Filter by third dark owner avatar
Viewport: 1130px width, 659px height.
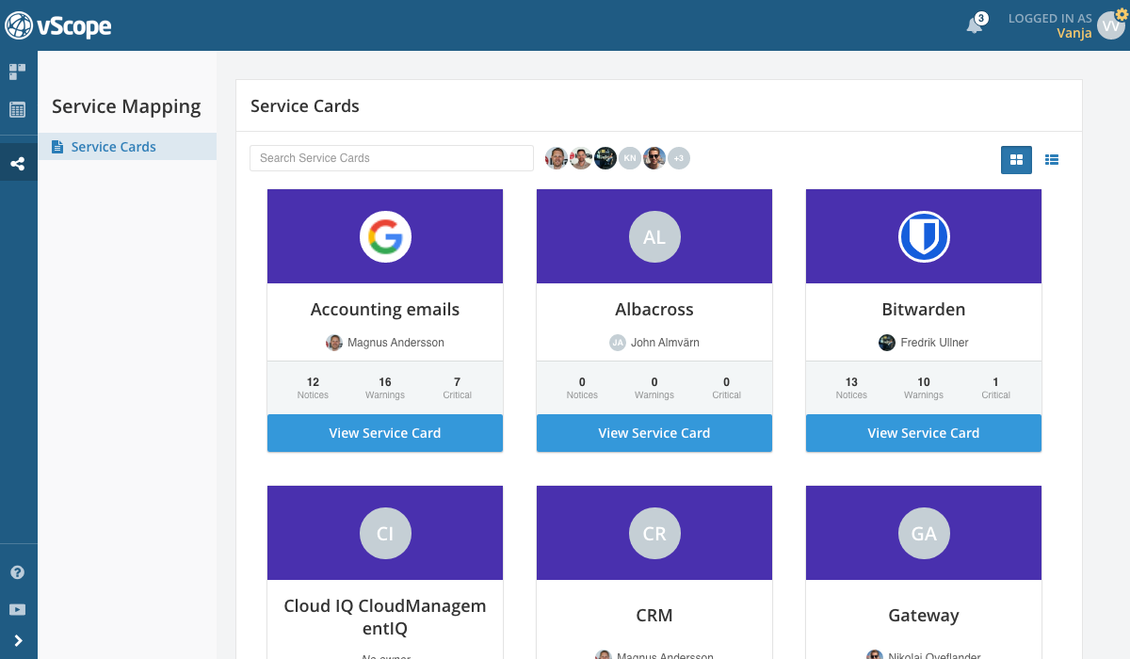point(605,158)
